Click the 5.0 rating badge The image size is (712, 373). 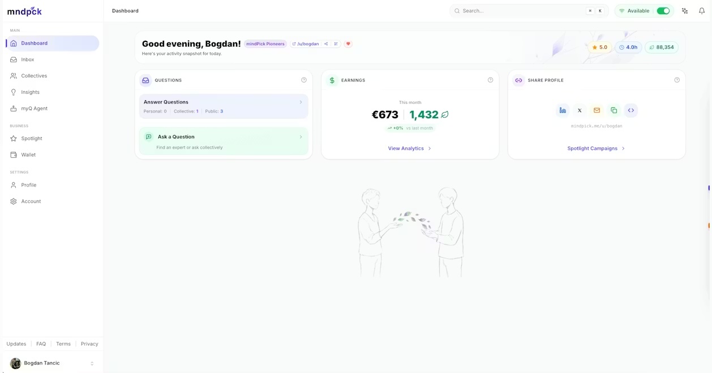click(x=599, y=47)
